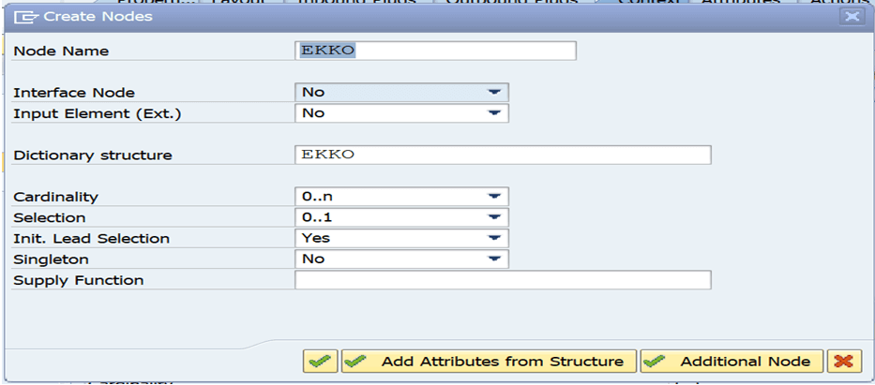
Task: Click the Create Nodes title icon
Action: [x=26, y=17]
